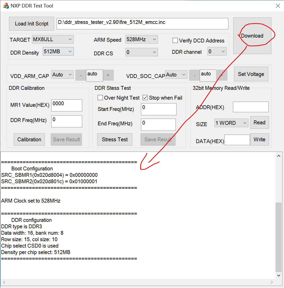Enable Verify DCD Address
Screen dimensions: 284x288
tap(175, 40)
